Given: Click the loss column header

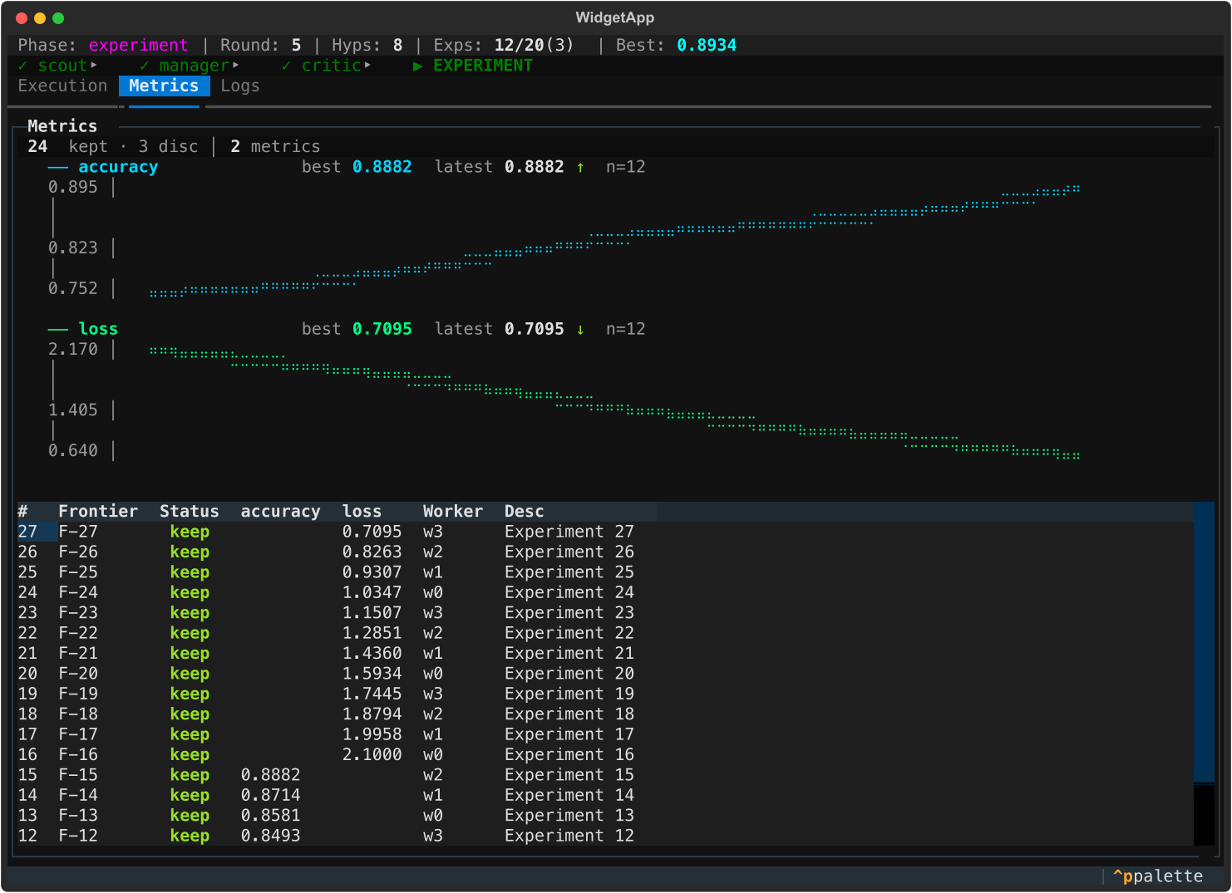Looking at the screenshot, I should coord(362,512).
